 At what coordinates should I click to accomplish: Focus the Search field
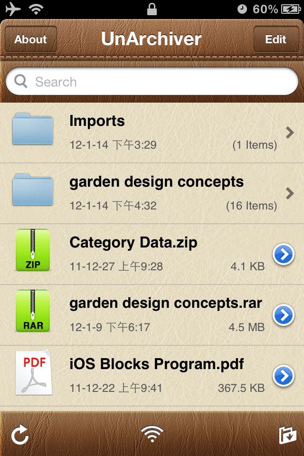(152, 81)
